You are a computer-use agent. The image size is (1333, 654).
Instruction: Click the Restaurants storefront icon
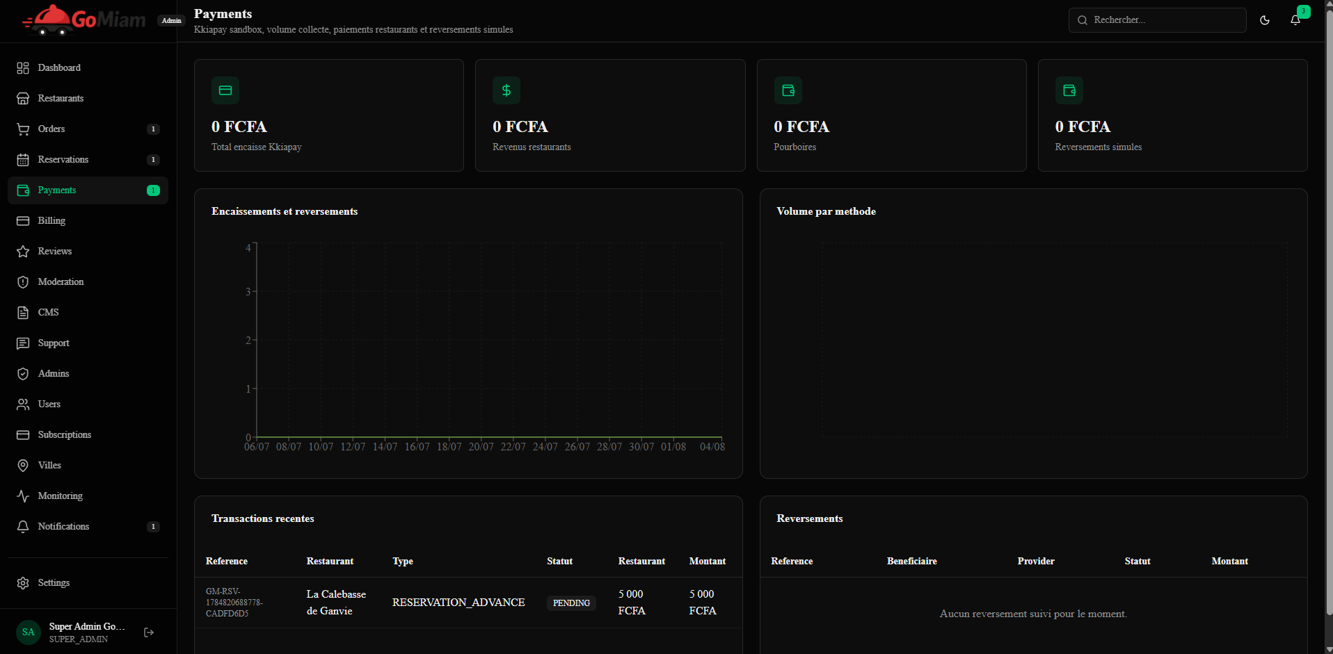(x=23, y=99)
